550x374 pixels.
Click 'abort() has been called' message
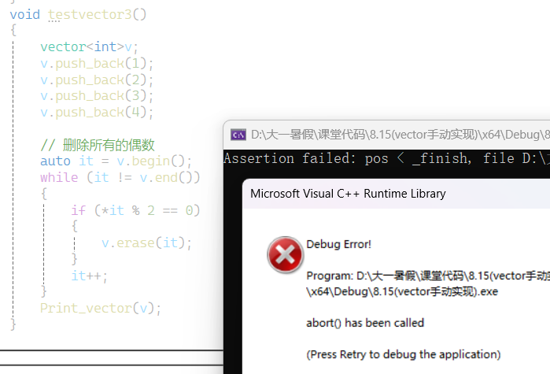click(x=365, y=322)
